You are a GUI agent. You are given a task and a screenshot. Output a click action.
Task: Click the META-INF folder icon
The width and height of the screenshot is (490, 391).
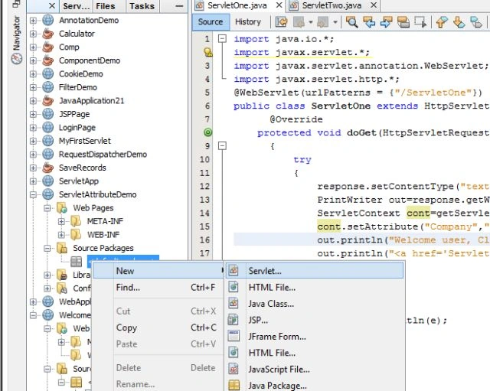(76, 221)
